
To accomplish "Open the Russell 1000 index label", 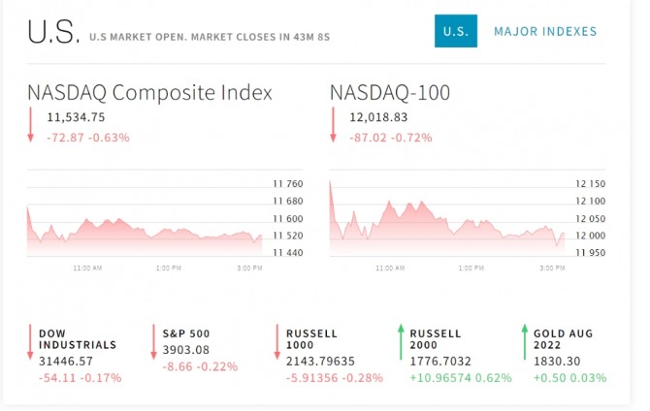I will pos(312,338).
